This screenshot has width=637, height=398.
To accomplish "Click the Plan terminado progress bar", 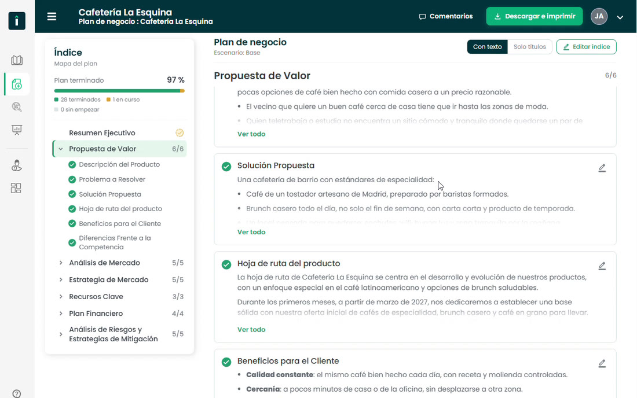I will (119, 91).
